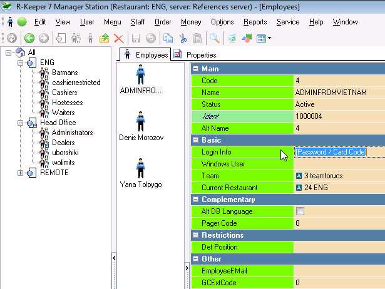Click the new restaurant document toolbar icon
Image resolution: width=385 pixels, height=289 pixels.
coord(61,38)
